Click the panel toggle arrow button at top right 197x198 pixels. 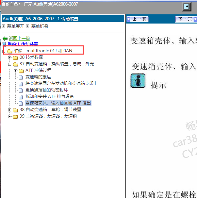[x=187, y=7]
